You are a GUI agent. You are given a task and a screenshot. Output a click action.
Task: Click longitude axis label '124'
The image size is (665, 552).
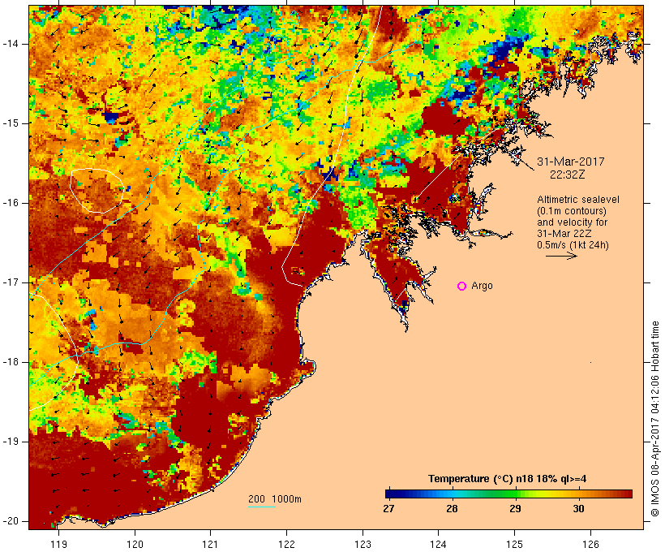tap(439, 544)
